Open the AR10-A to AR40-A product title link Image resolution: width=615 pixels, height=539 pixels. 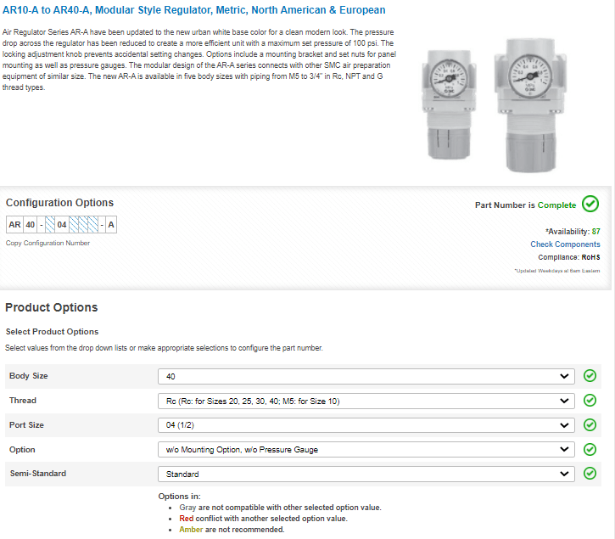(194, 10)
